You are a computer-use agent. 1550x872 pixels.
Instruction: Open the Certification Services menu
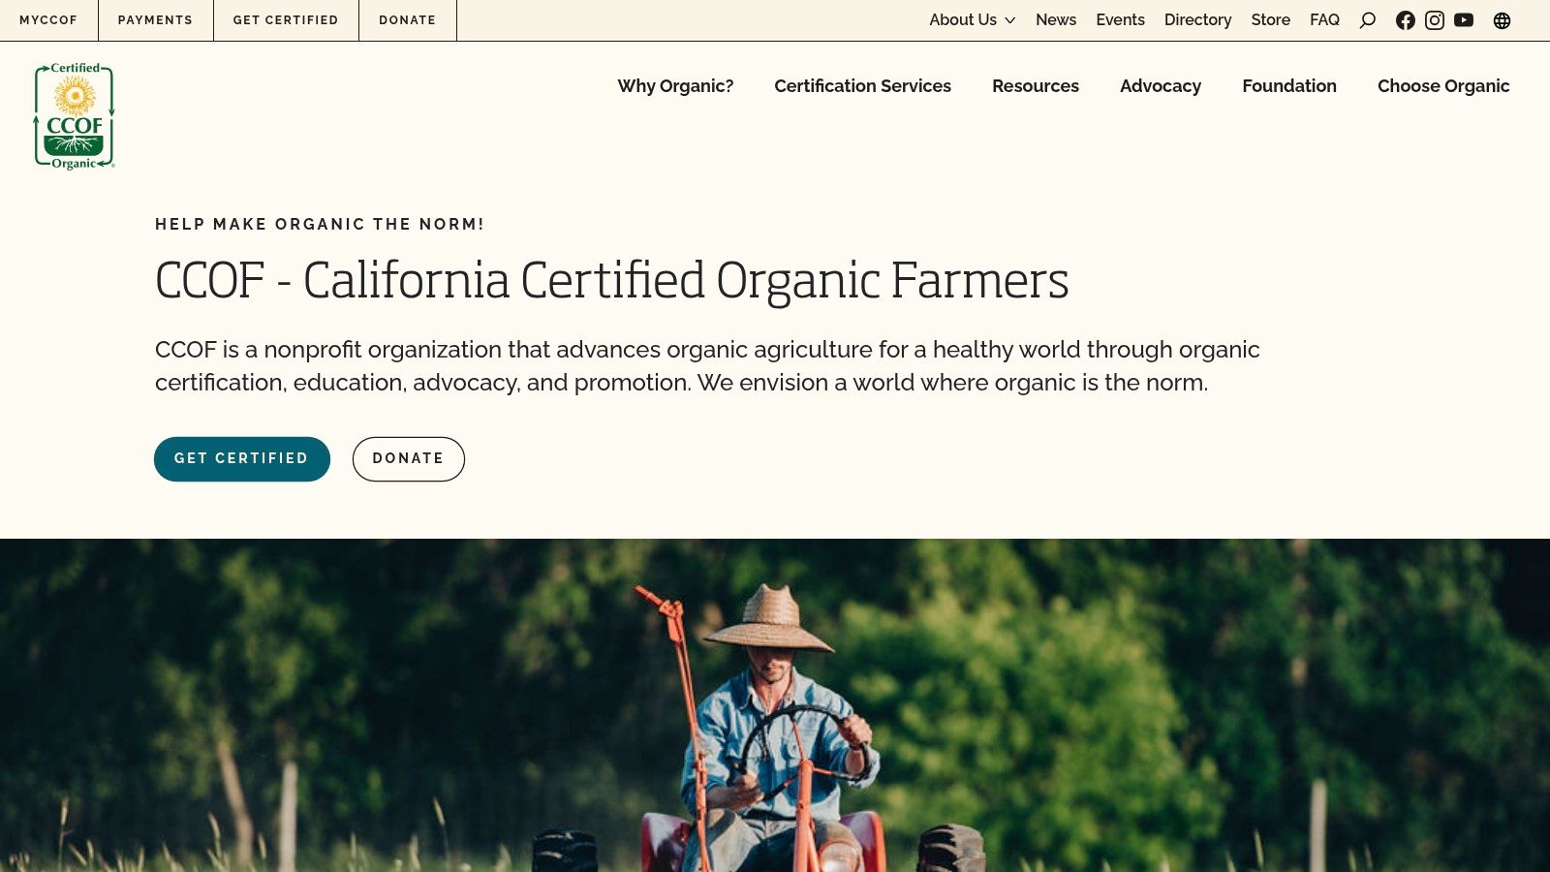[x=862, y=86]
